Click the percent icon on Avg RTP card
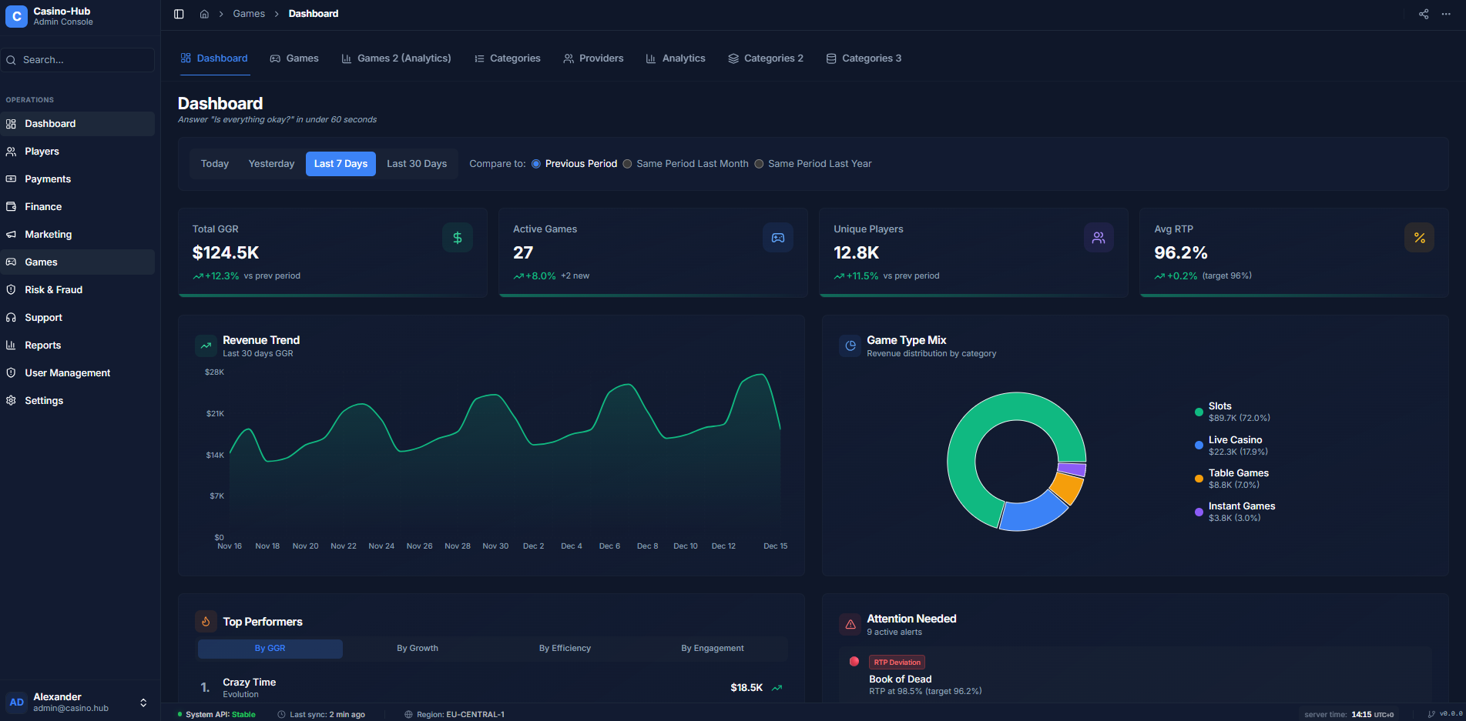This screenshot has width=1466, height=721. coord(1419,237)
